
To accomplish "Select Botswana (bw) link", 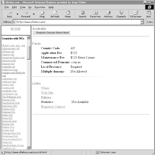I will tap(10, 136).
